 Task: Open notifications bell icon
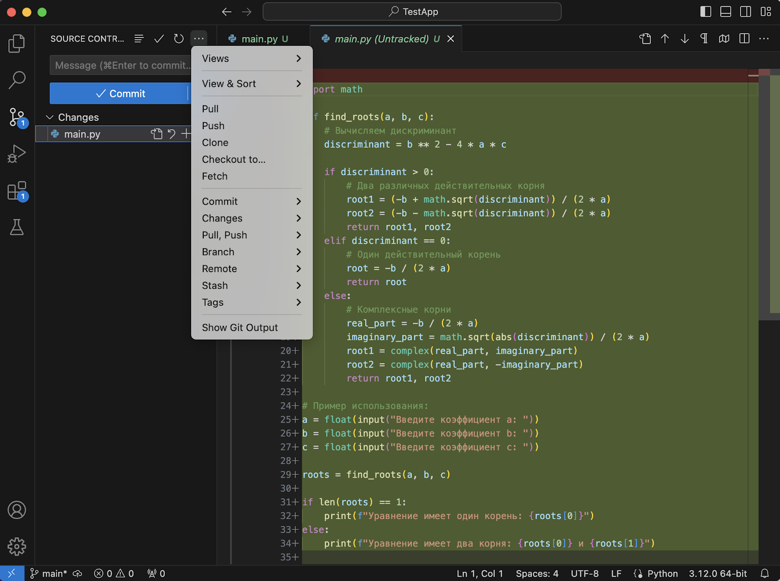click(x=765, y=574)
